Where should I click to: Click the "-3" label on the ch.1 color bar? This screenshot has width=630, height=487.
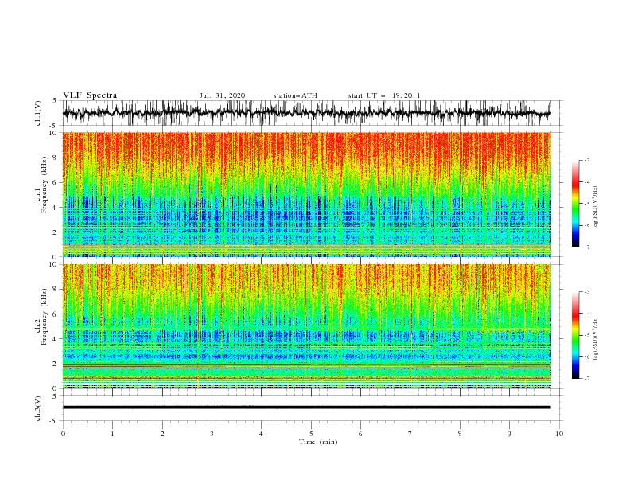click(x=587, y=160)
